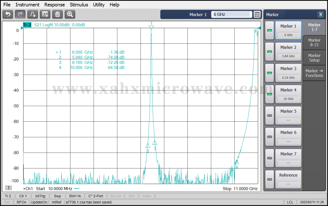
Task: Open the numeric keypad next to Marker 1 field
Action: [257, 15]
